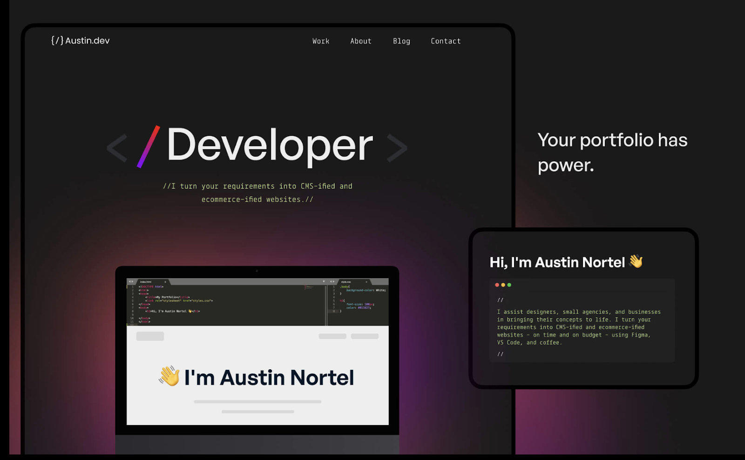Screen dimensions: 745x460
Task: Expand the right angle bracket next to Developer
Action: click(x=396, y=147)
